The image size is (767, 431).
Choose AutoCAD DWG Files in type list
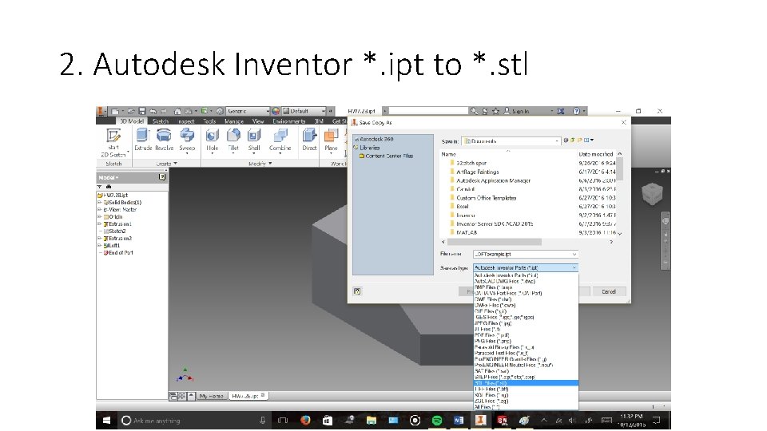click(526, 282)
